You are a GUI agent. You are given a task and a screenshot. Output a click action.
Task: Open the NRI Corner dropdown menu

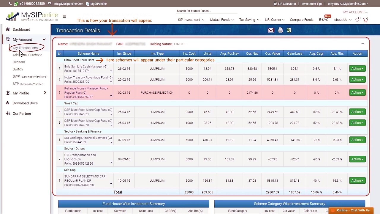[x=275, y=20]
